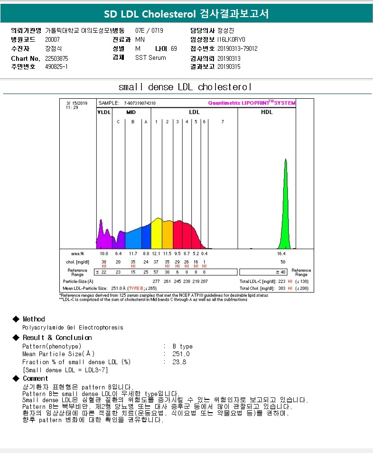Click the HDL column header
This screenshot has width=373, height=453.
(x=267, y=112)
